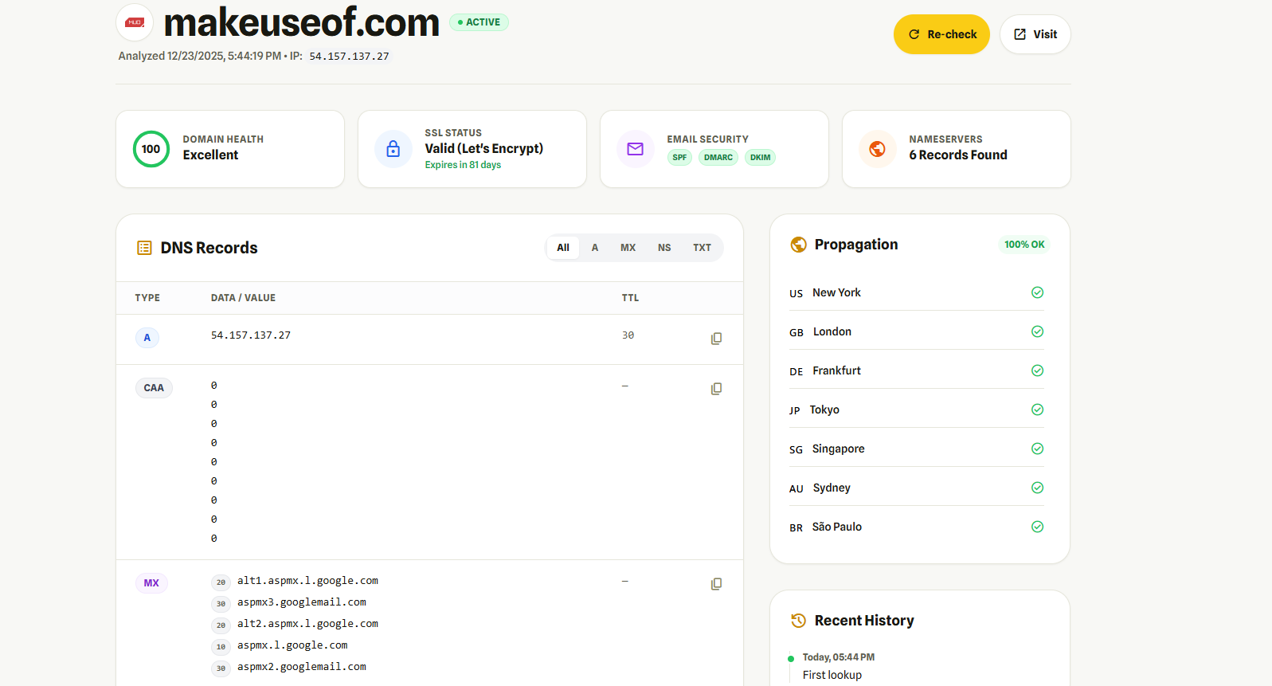Image resolution: width=1272 pixels, height=686 pixels.
Task: Select the A record value 54.157.137.27
Action: (251, 335)
